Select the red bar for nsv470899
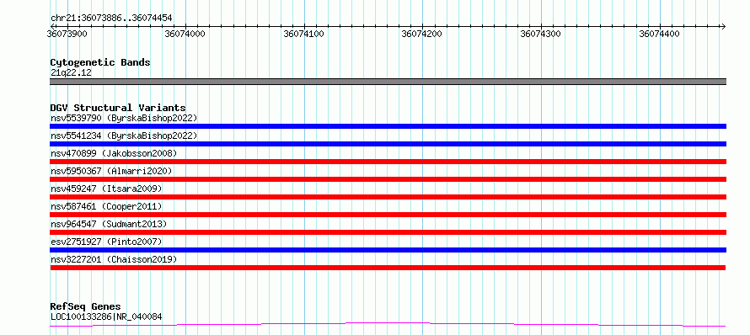The width and height of the screenshot is (750, 335). [388, 162]
